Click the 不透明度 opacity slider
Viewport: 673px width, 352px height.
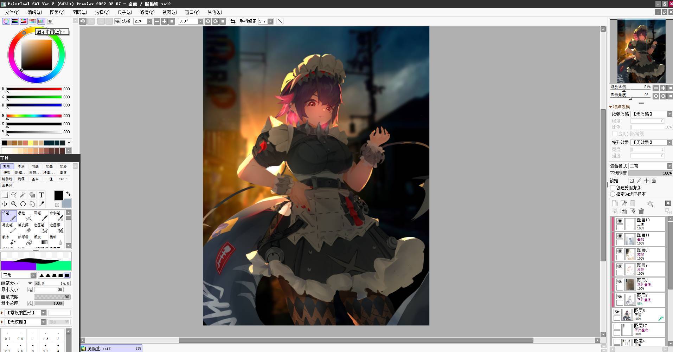[650, 173]
